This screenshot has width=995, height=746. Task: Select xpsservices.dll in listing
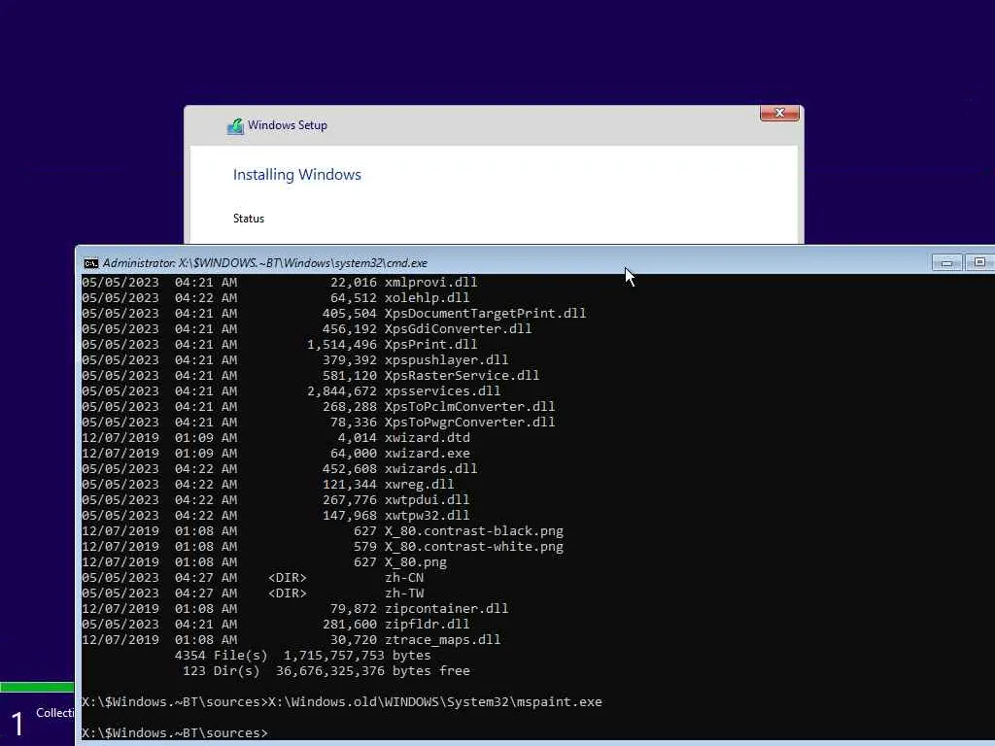coord(442,390)
